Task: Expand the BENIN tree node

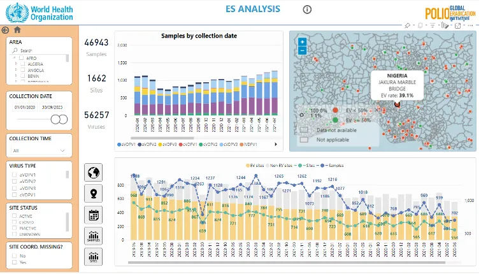Action: tap(16, 76)
